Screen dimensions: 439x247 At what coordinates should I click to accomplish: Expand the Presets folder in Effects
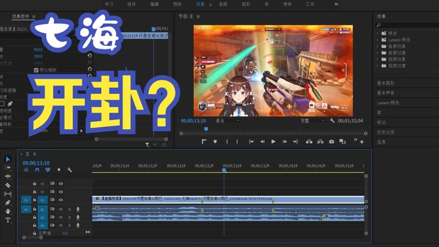tap(377, 34)
